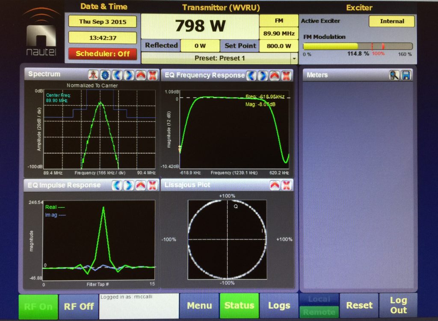
Task: Turn RF On
Action: pyautogui.click(x=38, y=306)
